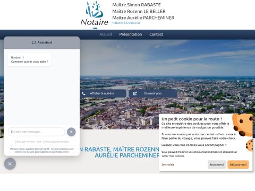Click the large cookie illustration
This screenshot has width=255, height=191.
point(243,125)
